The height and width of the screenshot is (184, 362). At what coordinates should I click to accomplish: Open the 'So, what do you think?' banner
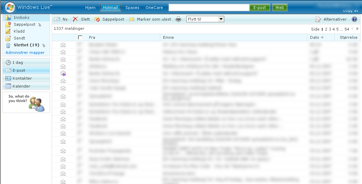(x=26, y=102)
